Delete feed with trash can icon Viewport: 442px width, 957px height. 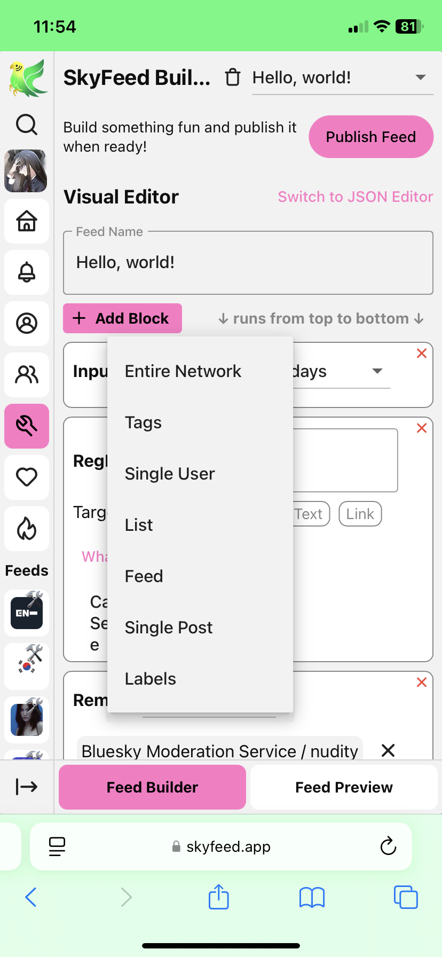click(x=233, y=77)
